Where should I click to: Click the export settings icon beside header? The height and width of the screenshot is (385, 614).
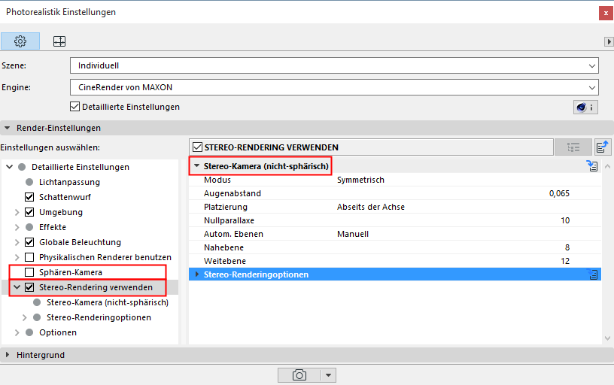602,147
